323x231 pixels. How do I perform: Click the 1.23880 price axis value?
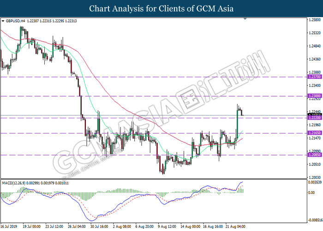[x=315, y=72]
